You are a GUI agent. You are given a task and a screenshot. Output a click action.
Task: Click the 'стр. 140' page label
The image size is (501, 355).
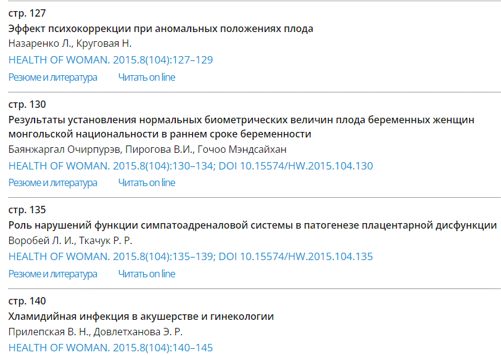point(27,301)
